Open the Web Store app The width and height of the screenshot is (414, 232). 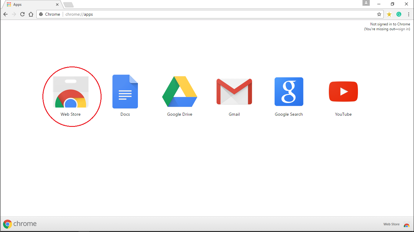coord(71,92)
